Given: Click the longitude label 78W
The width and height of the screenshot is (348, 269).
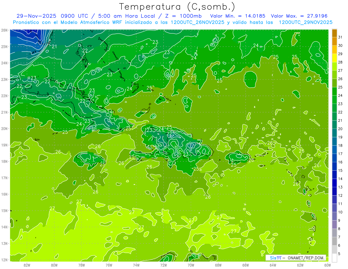Looking at the screenshot, I should click(81, 265).
